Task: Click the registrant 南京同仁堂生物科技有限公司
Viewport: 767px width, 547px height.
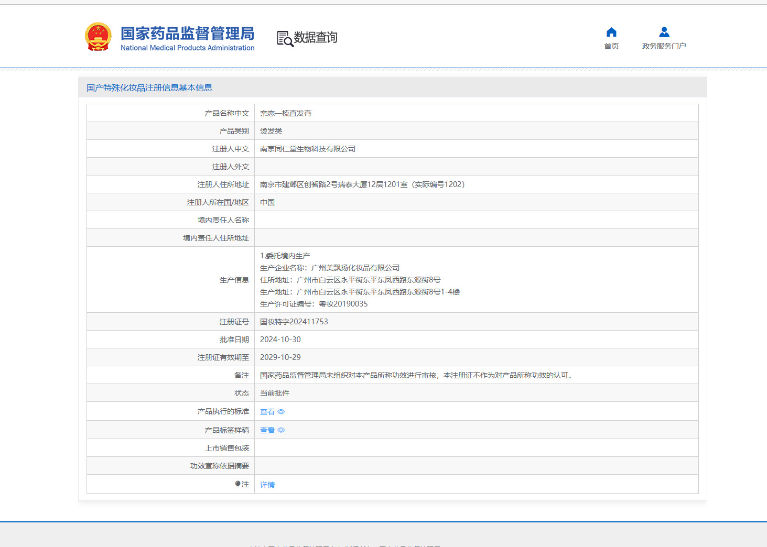Action: 308,149
